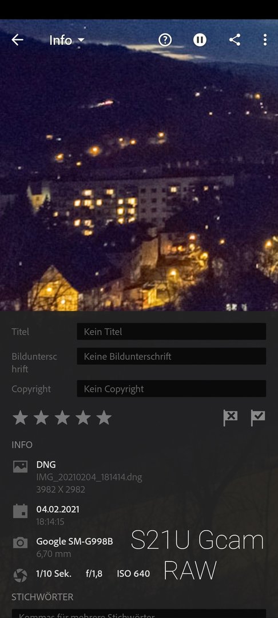Tap the camera model icon
The height and width of the screenshot is (618, 278).
click(21, 542)
